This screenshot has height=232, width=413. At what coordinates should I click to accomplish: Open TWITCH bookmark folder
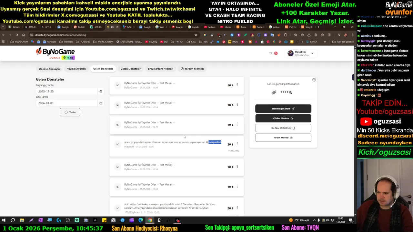[177, 42]
